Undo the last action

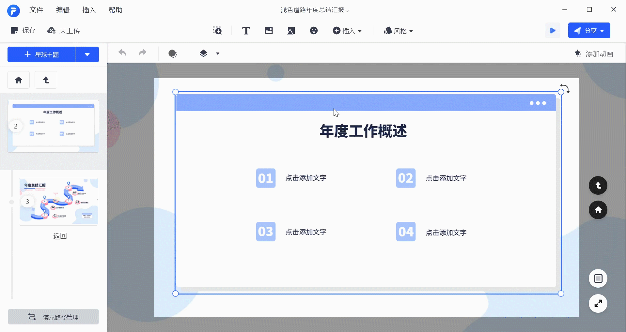click(122, 53)
